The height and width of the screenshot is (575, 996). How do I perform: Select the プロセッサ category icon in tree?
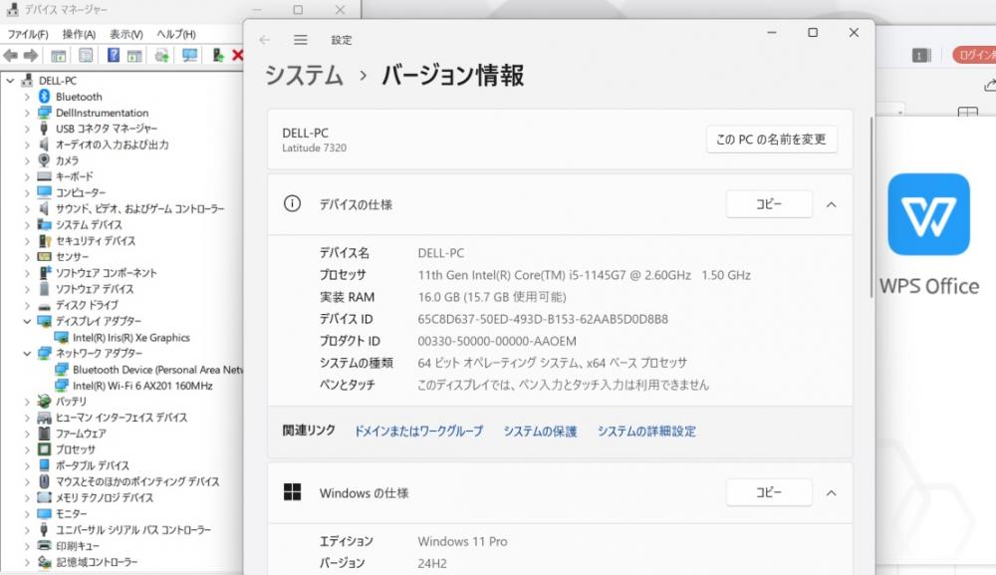[44, 449]
